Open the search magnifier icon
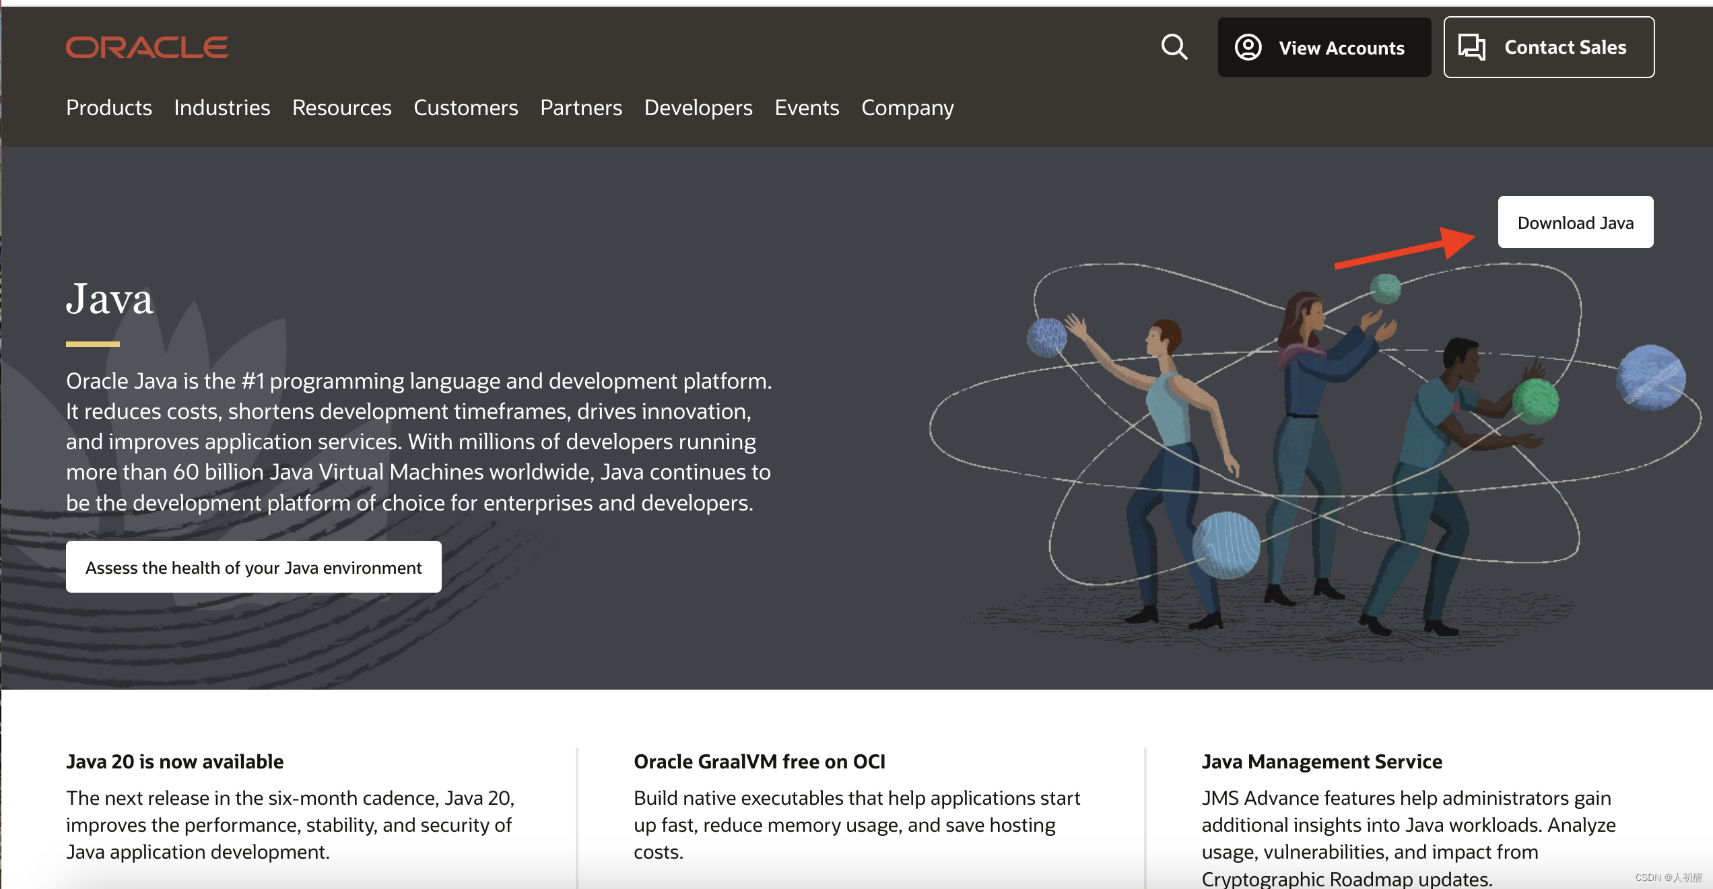 [1174, 47]
